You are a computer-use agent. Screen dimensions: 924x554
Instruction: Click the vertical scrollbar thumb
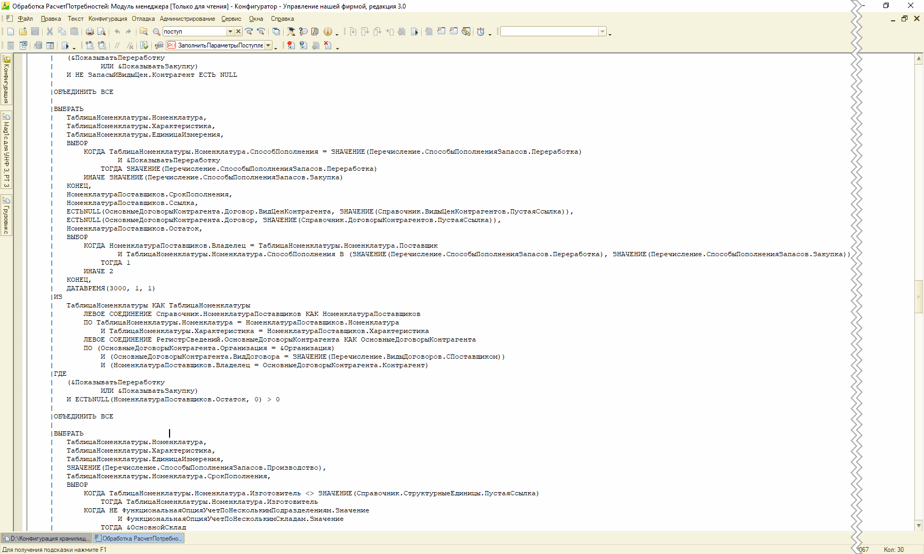point(919,296)
